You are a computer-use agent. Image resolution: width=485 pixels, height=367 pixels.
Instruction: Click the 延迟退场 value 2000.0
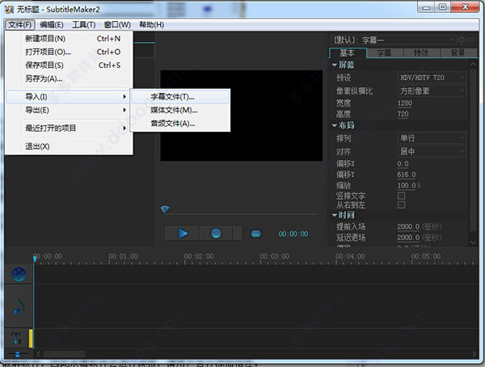(x=408, y=238)
